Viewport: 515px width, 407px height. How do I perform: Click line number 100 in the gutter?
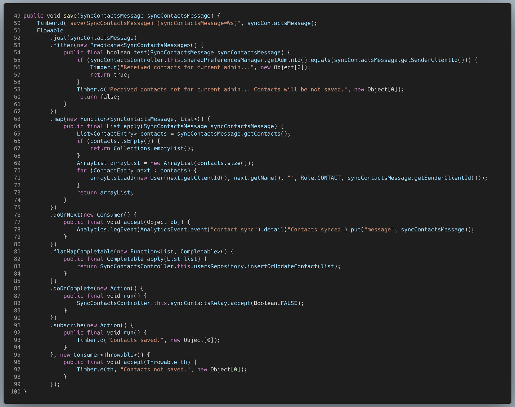tap(15, 392)
